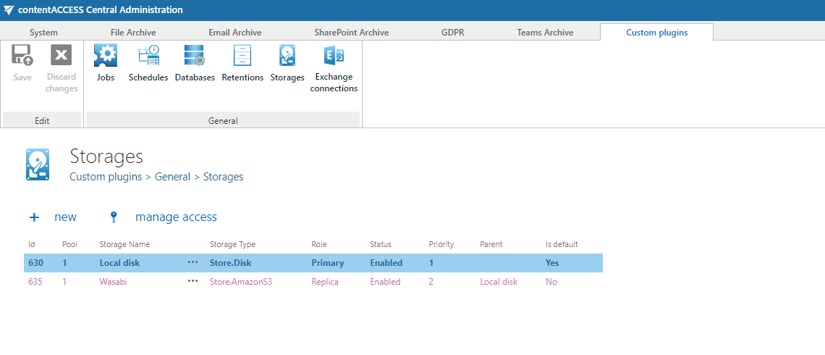Click Custom plugins in the breadcrumb

pyautogui.click(x=106, y=177)
